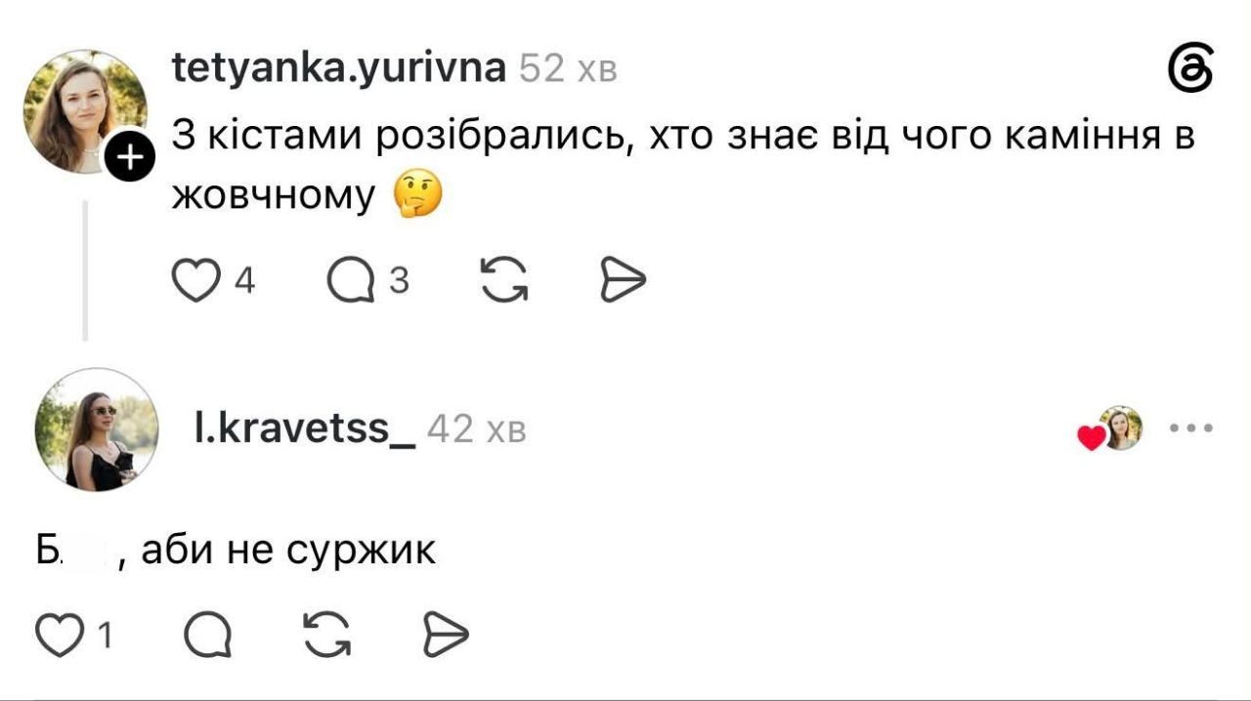Open replies on tetyanka.yurivna's post
Image resolution: width=1251 pixels, height=701 pixels.
[351, 281]
